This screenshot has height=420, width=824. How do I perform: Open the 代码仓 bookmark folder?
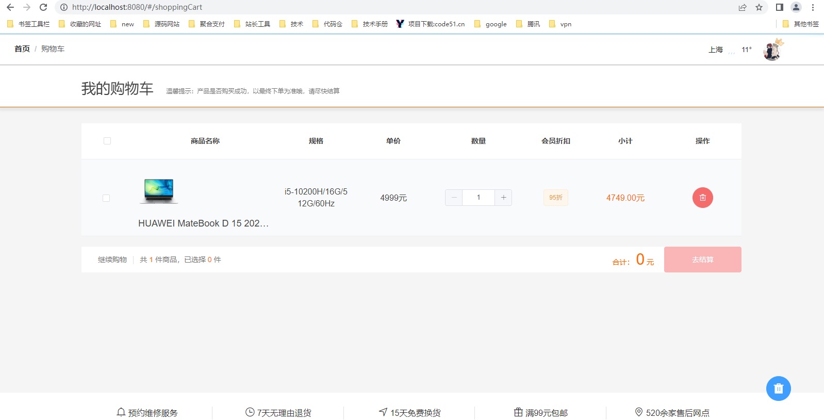click(x=327, y=24)
